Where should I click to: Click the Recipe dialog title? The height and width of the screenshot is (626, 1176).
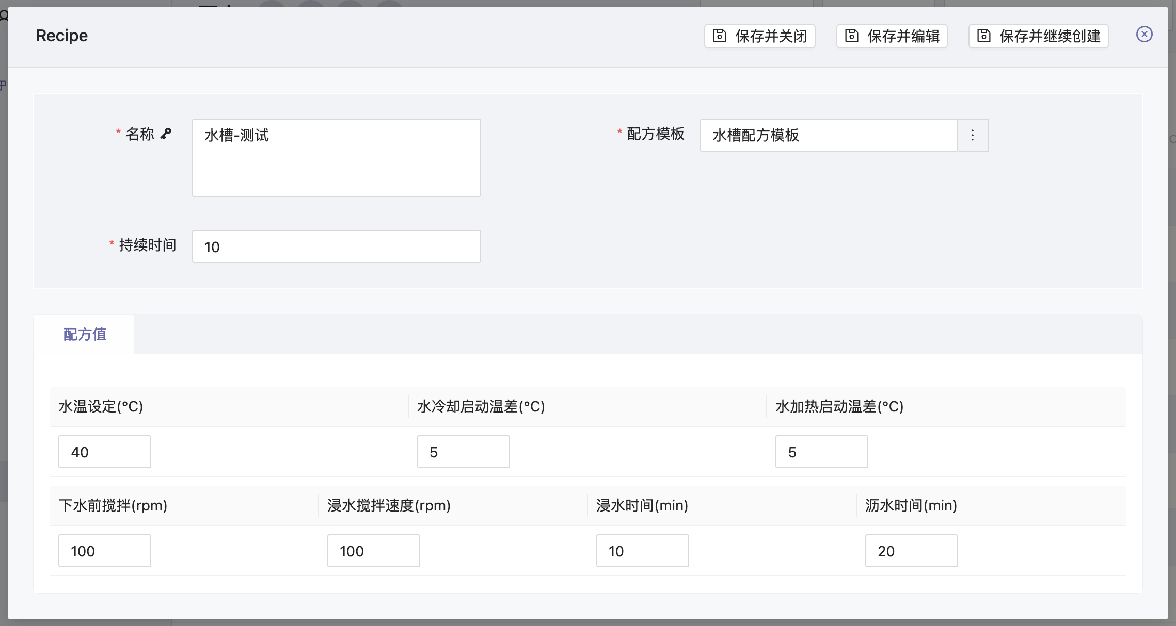click(62, 36)
